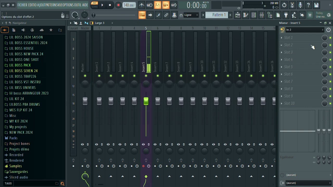Select the browser All waveform tab icon
This screenshot has width=333, height=187.
point(5,30)
